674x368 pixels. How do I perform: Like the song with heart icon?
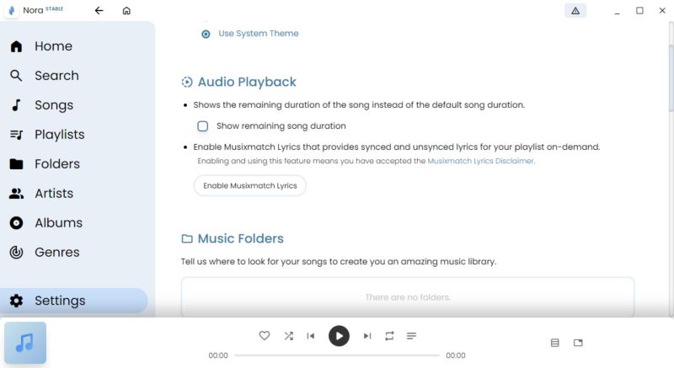tap(265, 336)
